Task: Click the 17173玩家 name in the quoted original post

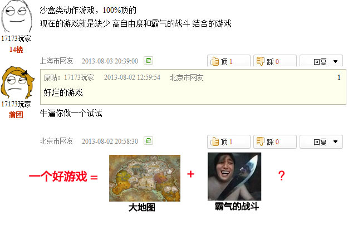Action: (79, 77)
